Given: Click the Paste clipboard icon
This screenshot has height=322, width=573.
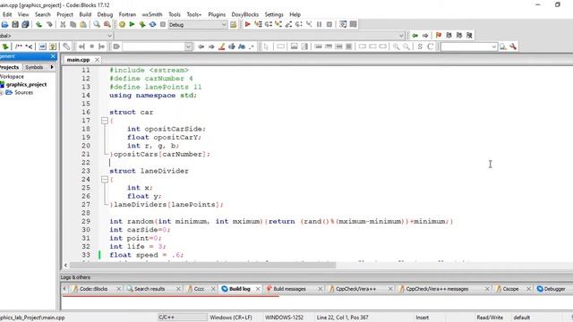Looking at the screenshot, I should coord(83,24).
